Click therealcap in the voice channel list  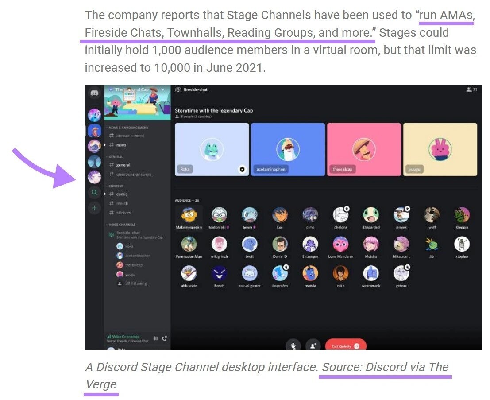tap(129, 265)
